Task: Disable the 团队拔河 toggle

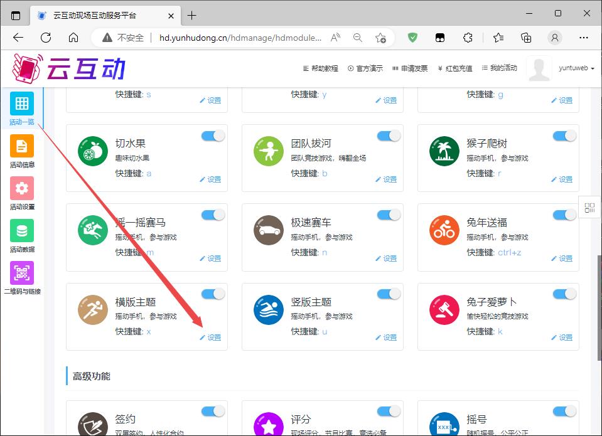Action: coord(389,136)
